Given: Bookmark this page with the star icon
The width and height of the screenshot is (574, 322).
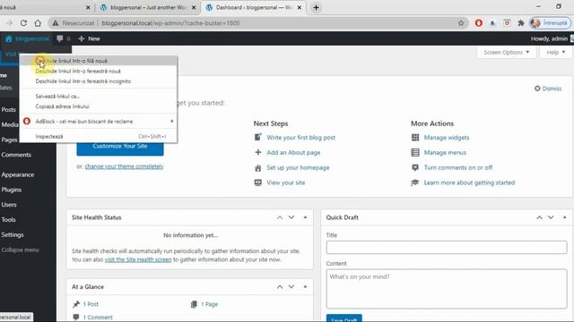Looking at the screenshot, I should pyautogui.click(x=461, y=23).
